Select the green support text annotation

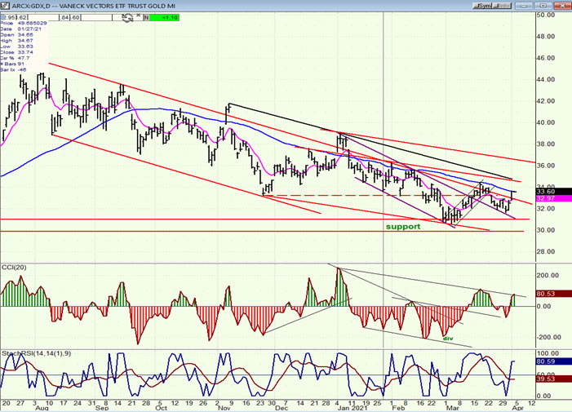pyautogui.click(x=403, y=226)
